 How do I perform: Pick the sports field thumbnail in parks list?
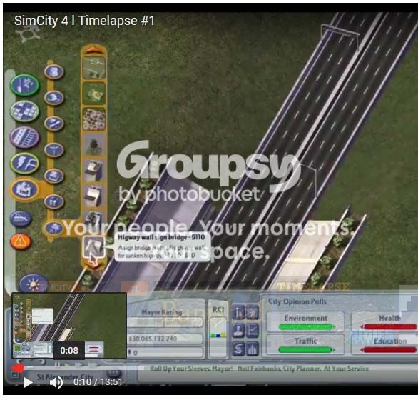pyautogui.click(x=94, y=68)
